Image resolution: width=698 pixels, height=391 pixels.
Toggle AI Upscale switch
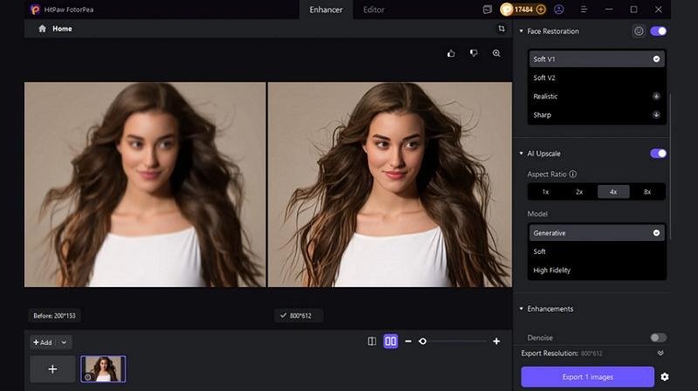pyautogui.click(x=658, y=154)
